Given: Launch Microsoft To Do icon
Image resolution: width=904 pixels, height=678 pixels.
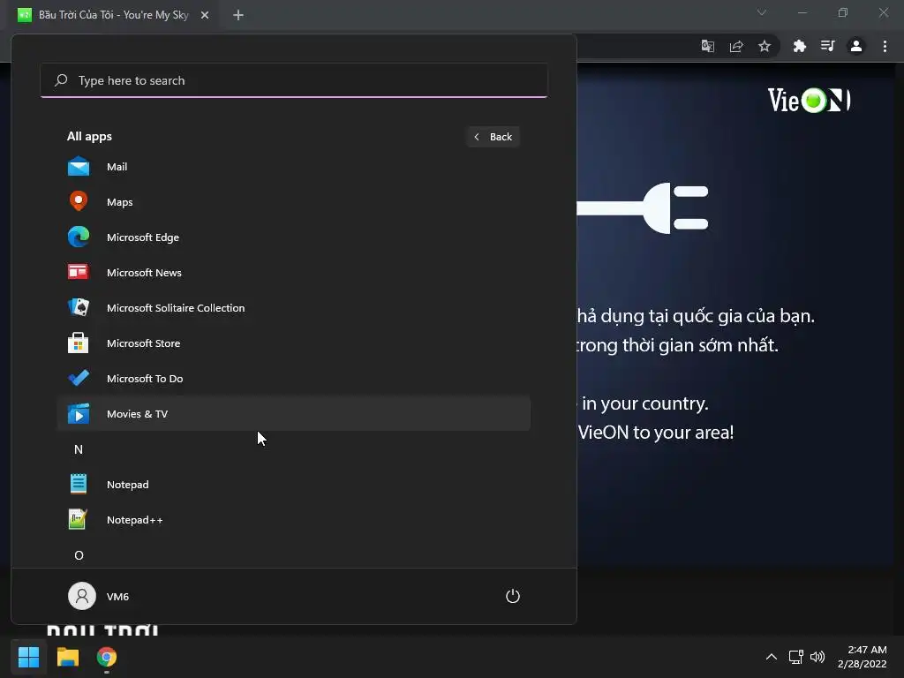Looking at the screenshot, I should pyautogui.click(x=79, y=378).
